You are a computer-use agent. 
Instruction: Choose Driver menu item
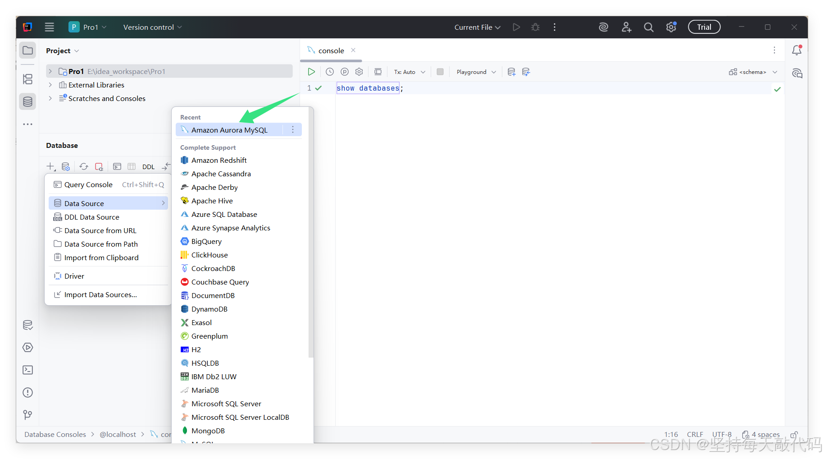108,276
